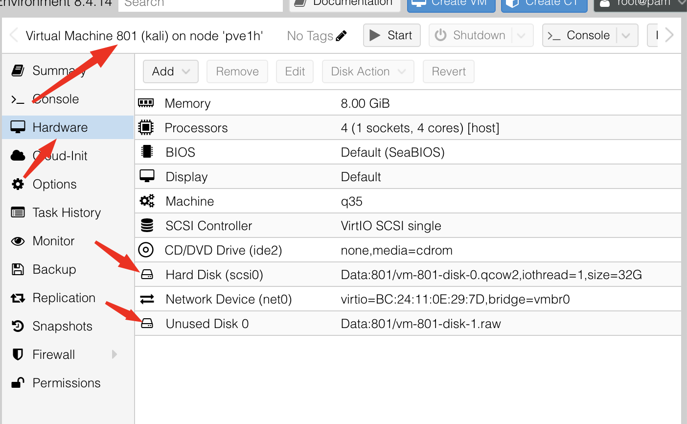Expand the Firewall submenu arrow
Screen dimensions: 687x424
(114, 354)
